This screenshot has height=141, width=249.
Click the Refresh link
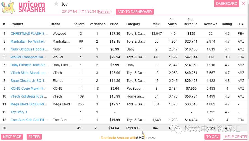[104, 11]
